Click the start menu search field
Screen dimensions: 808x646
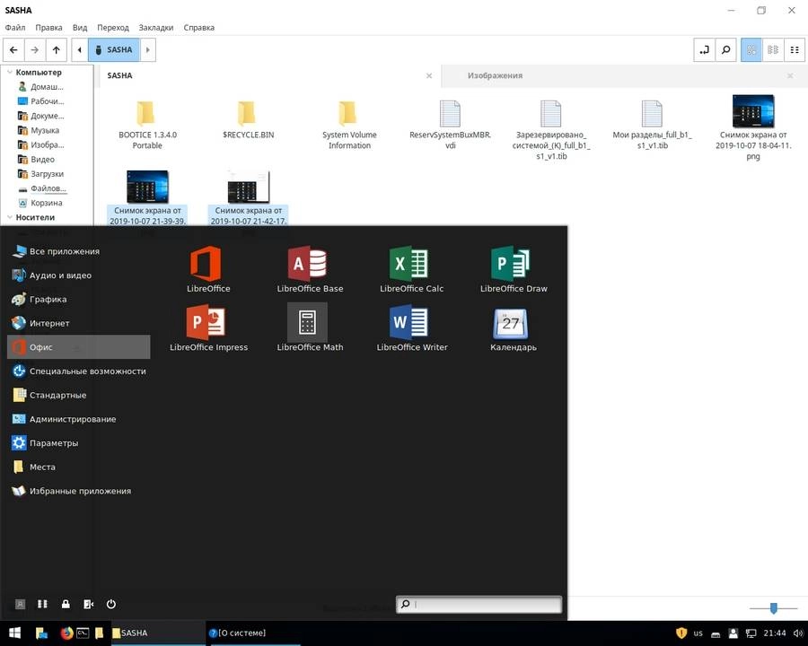tap(479, 604)
